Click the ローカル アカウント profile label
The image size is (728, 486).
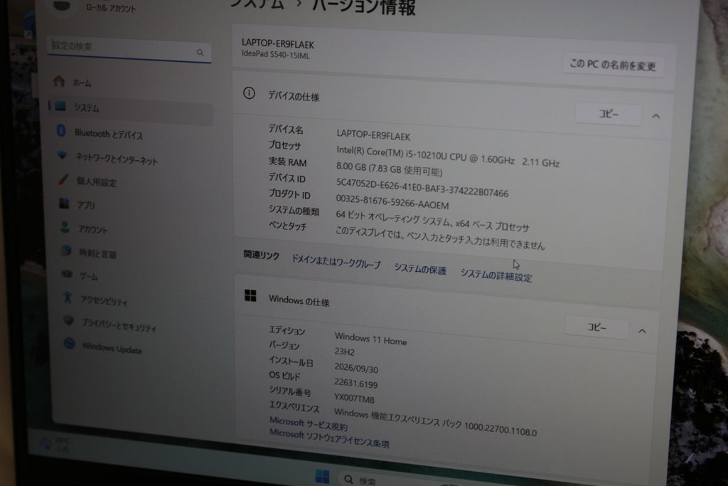(x=111, y=7)
